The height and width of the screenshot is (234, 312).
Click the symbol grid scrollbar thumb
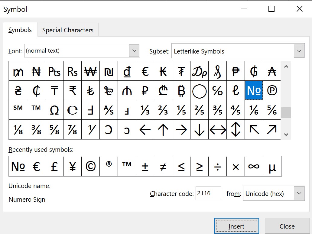[x=286, y=113]
